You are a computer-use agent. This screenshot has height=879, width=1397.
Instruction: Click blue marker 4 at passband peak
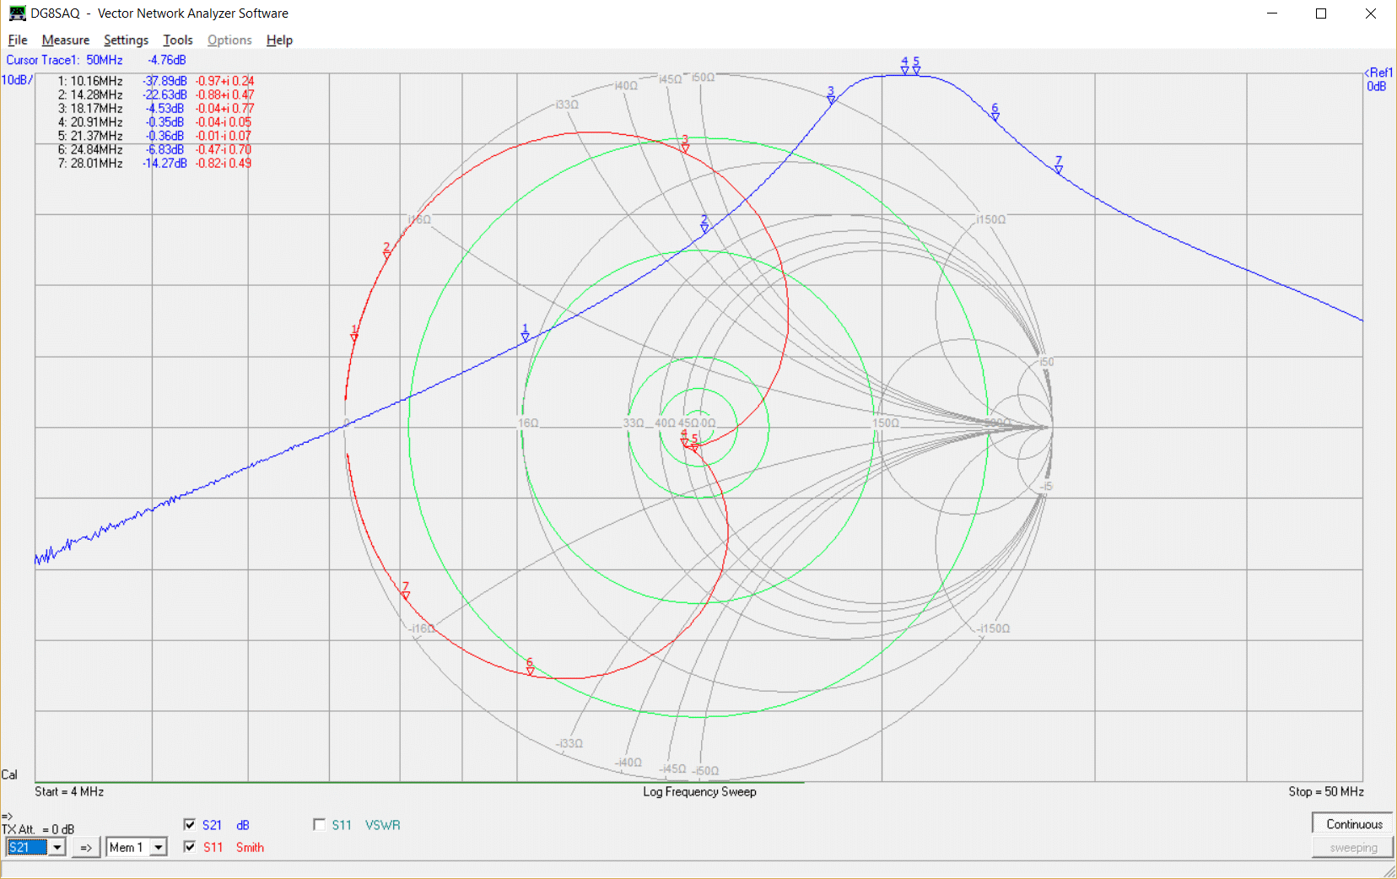904,67
